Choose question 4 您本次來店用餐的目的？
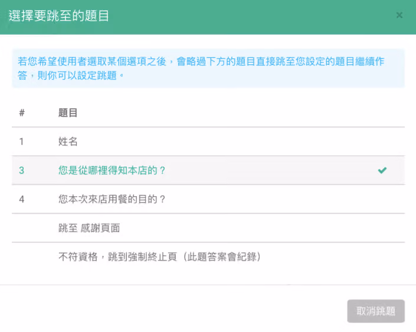This screenshot has width=416, height=332. click(208, 199)
